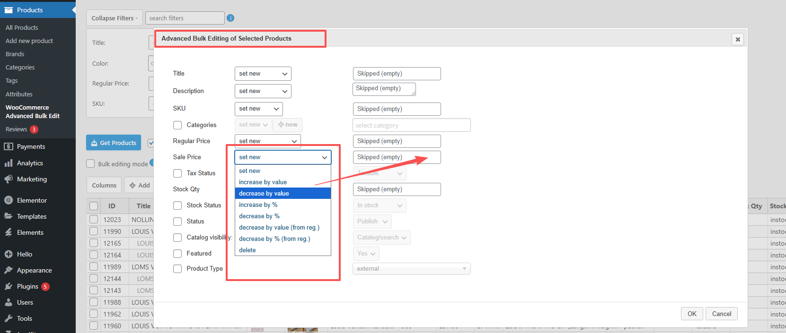Tick the Tax Status checkbox
The width and height of the screenshot is (786, 333).
177,173
